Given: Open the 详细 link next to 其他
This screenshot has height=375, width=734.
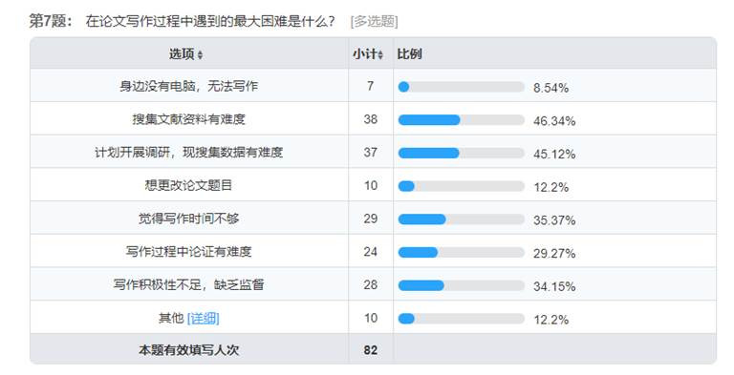Looking at the screenshot, I should click(x=204, y=319).
